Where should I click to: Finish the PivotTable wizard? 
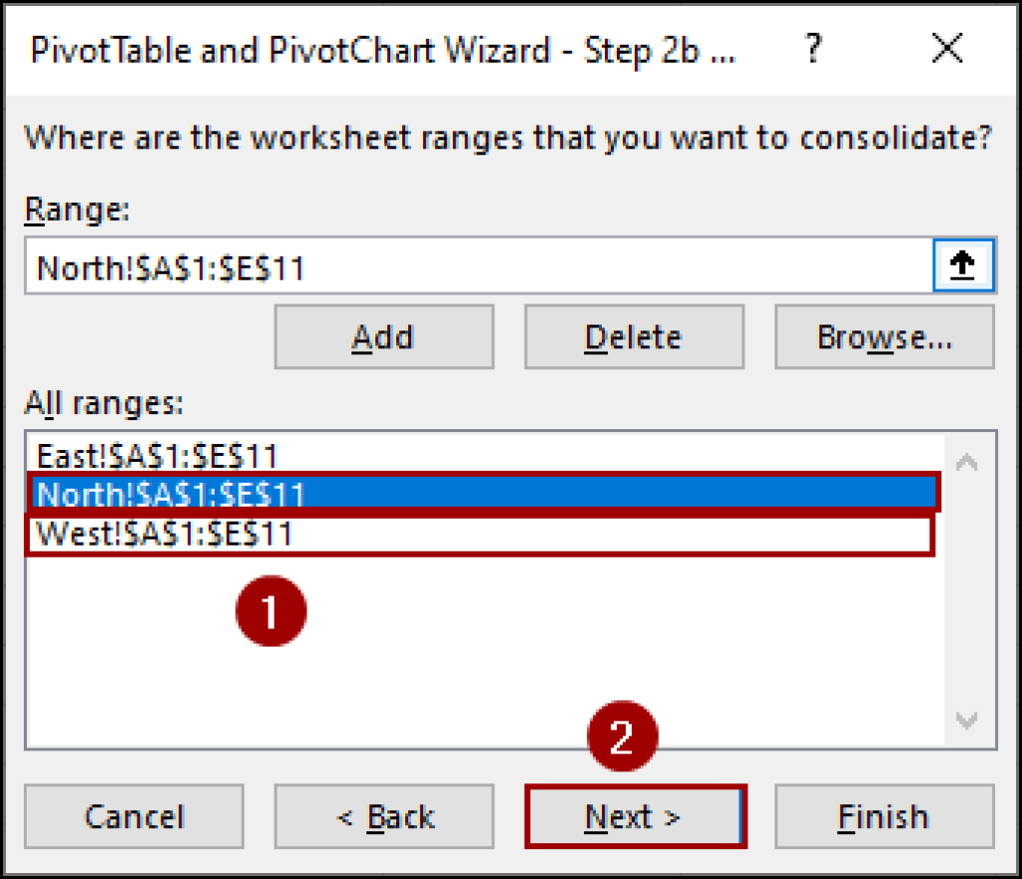point(884,815)
